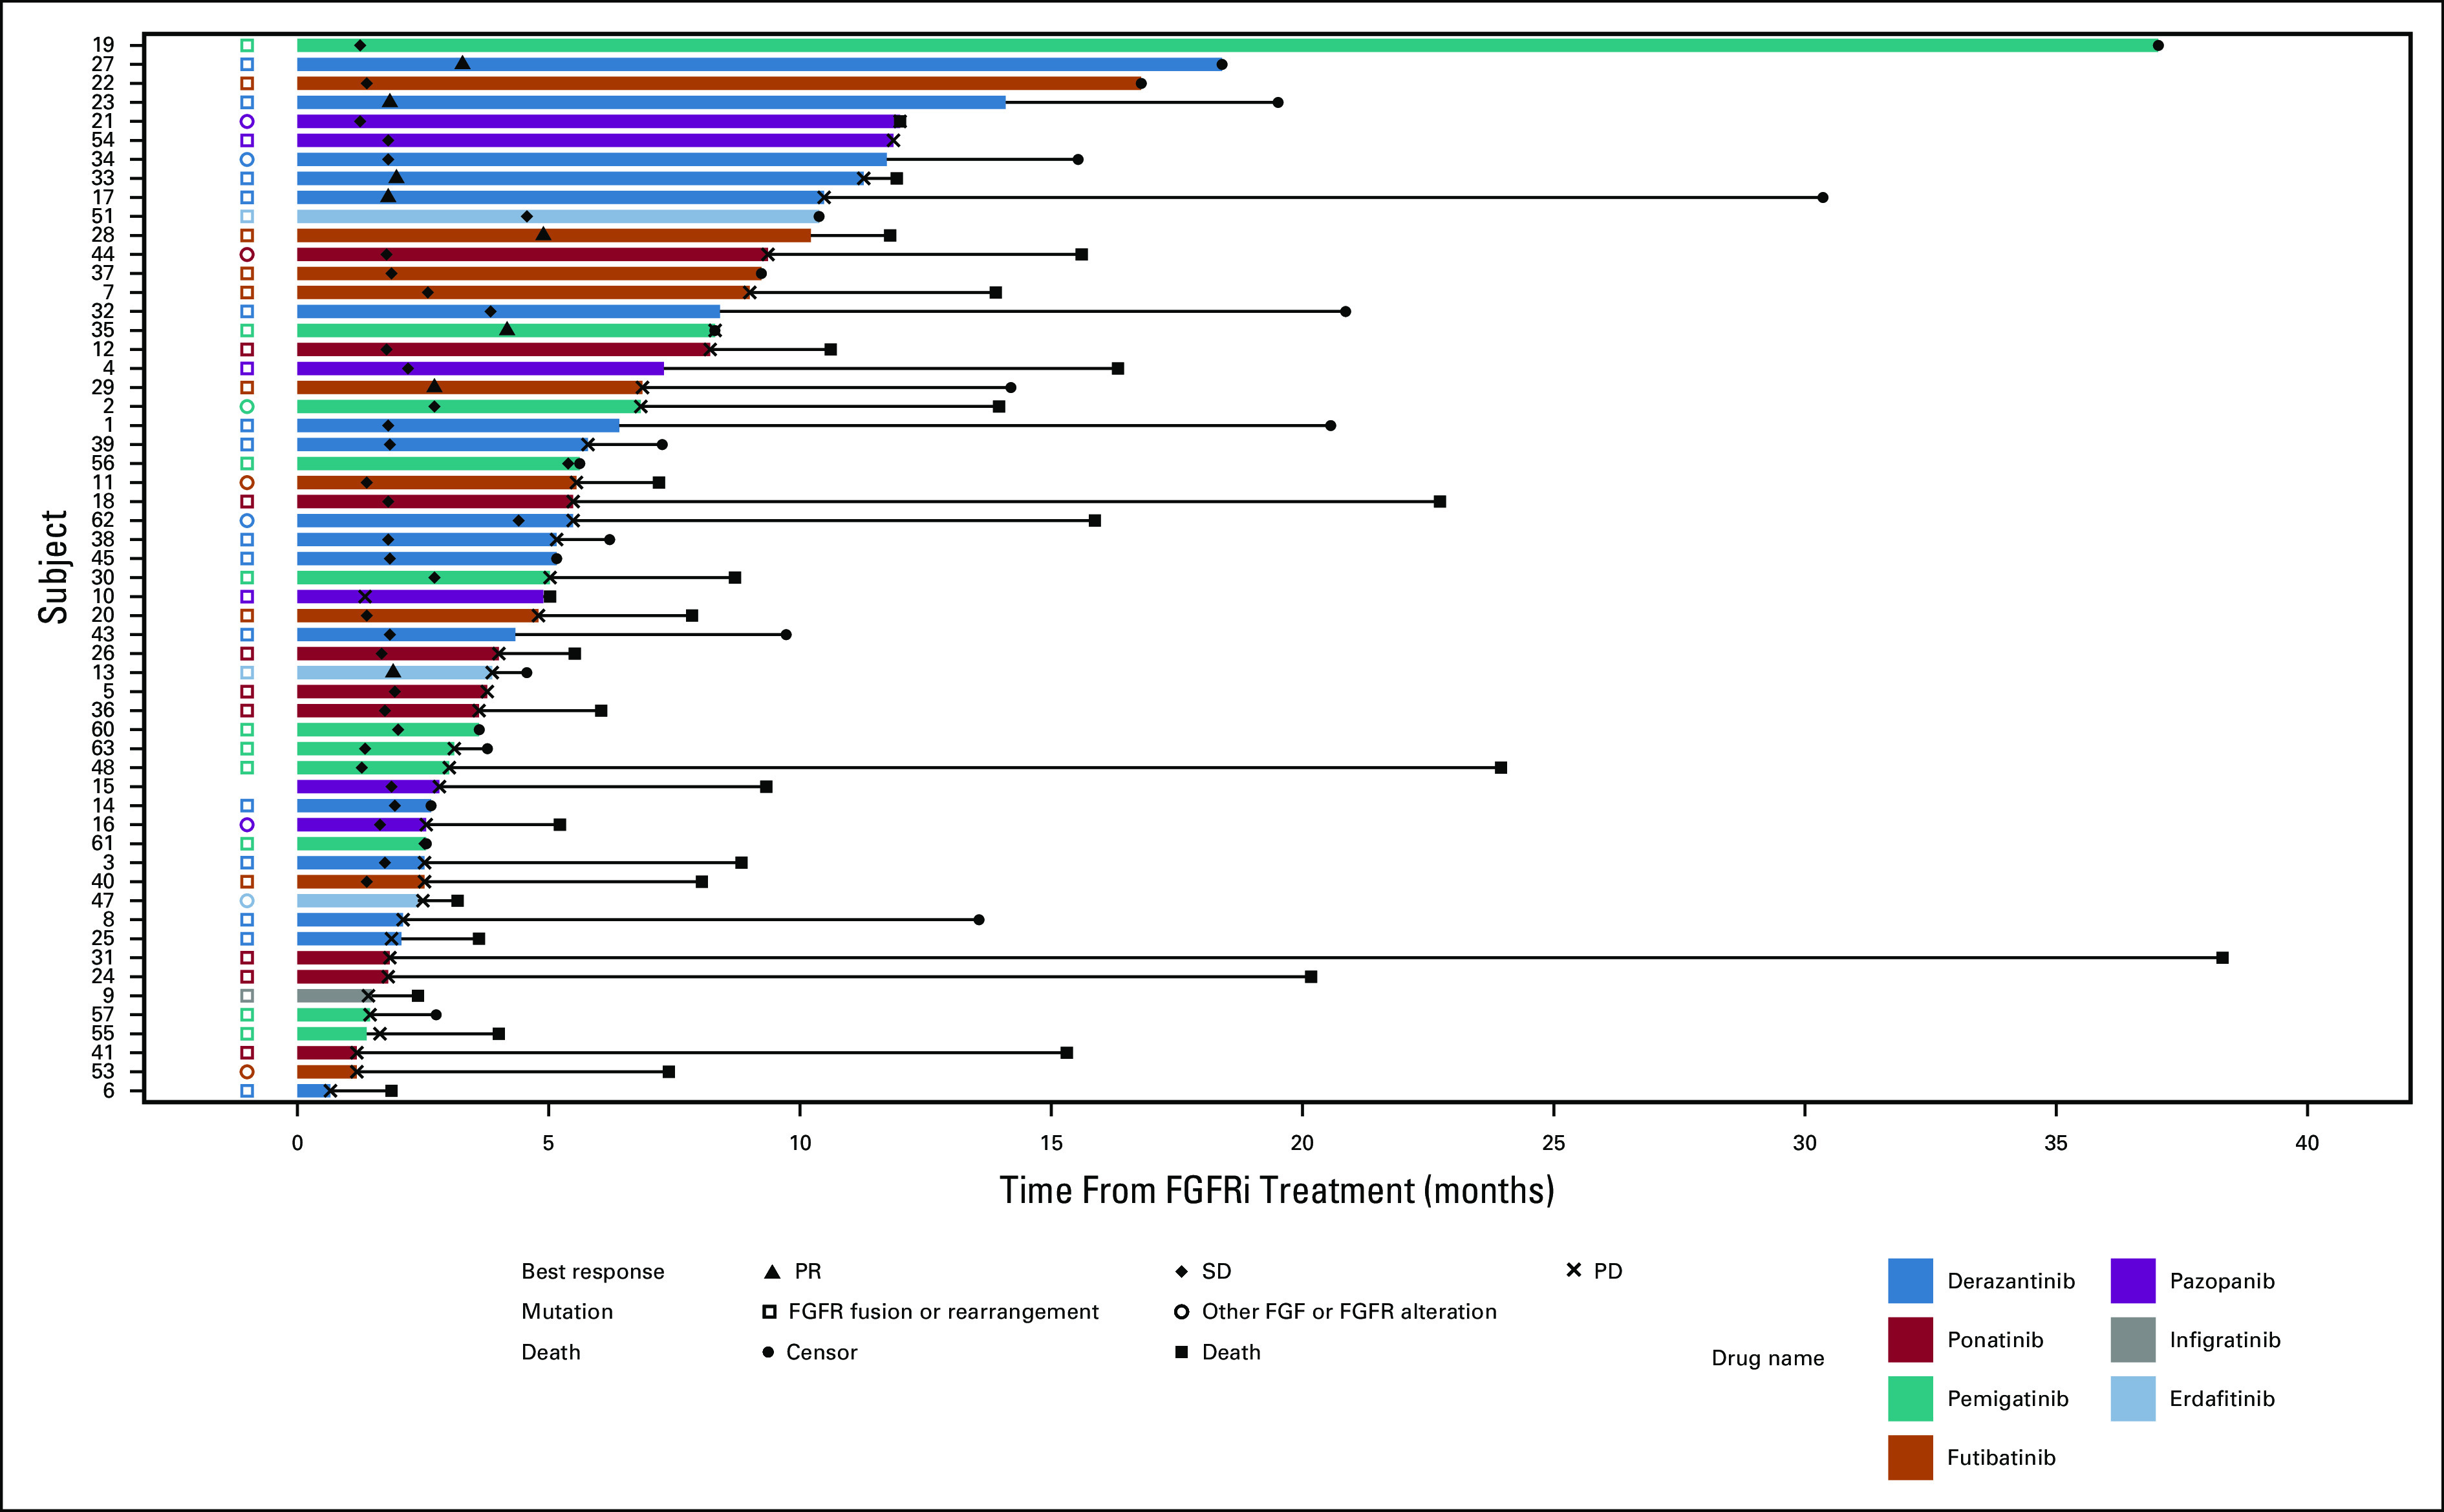This screenshot has height=1512, width=2444.
Task: Click the 'Pazopanib' legend label
Action: (2222, 1282)
